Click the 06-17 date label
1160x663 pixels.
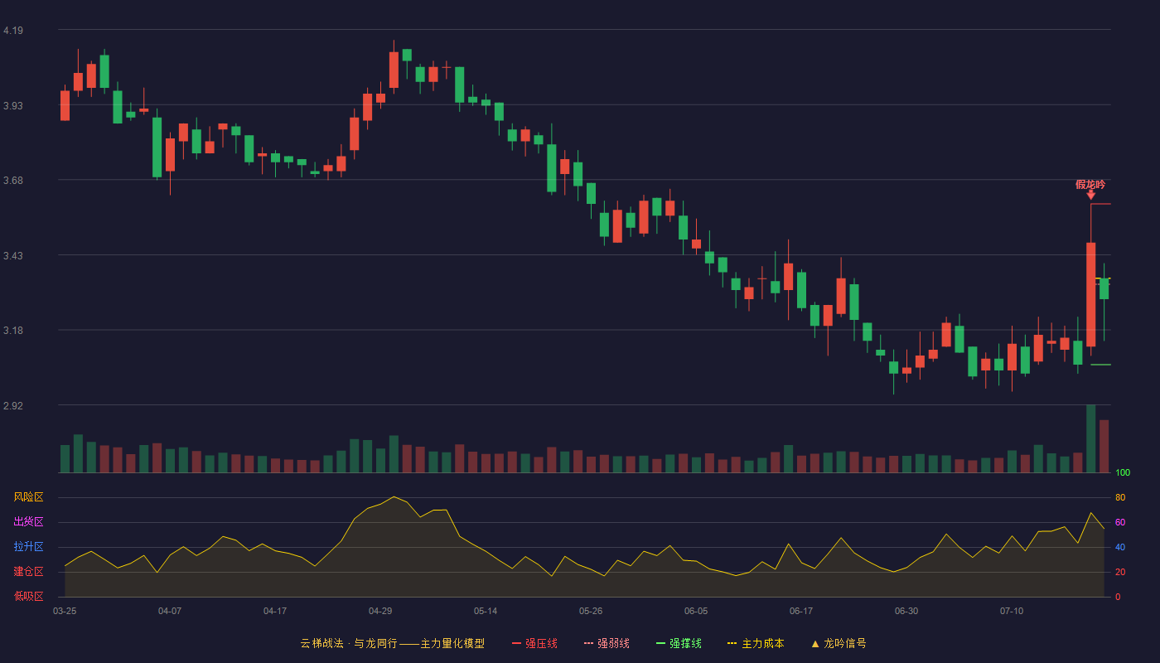801,611
